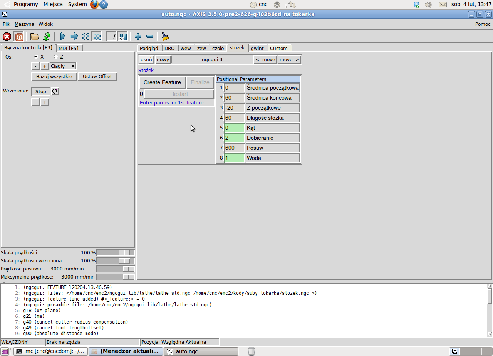Show the desktop with the bottom-left icon

tap(5, 351)
